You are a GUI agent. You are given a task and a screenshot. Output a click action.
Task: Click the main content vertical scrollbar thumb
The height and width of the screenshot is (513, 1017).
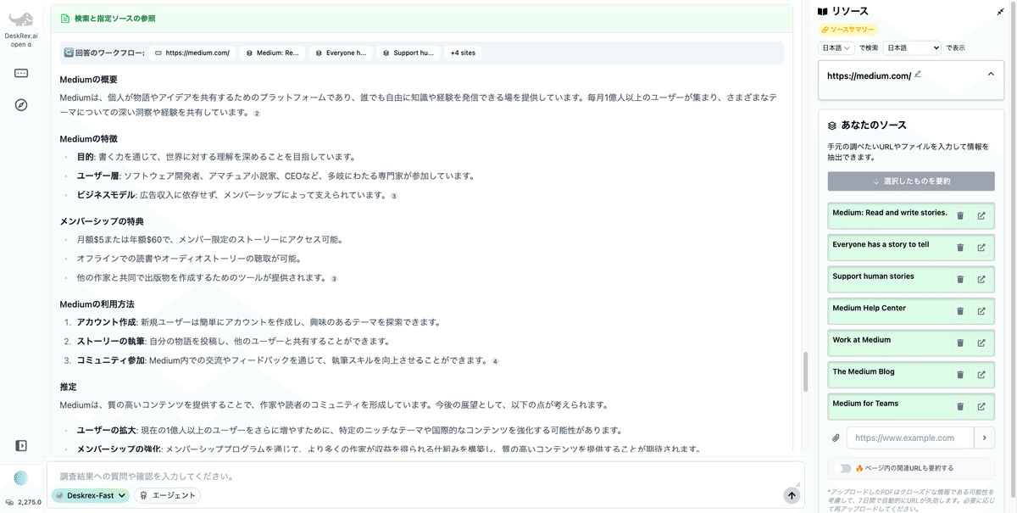click(x=807, y=371)
